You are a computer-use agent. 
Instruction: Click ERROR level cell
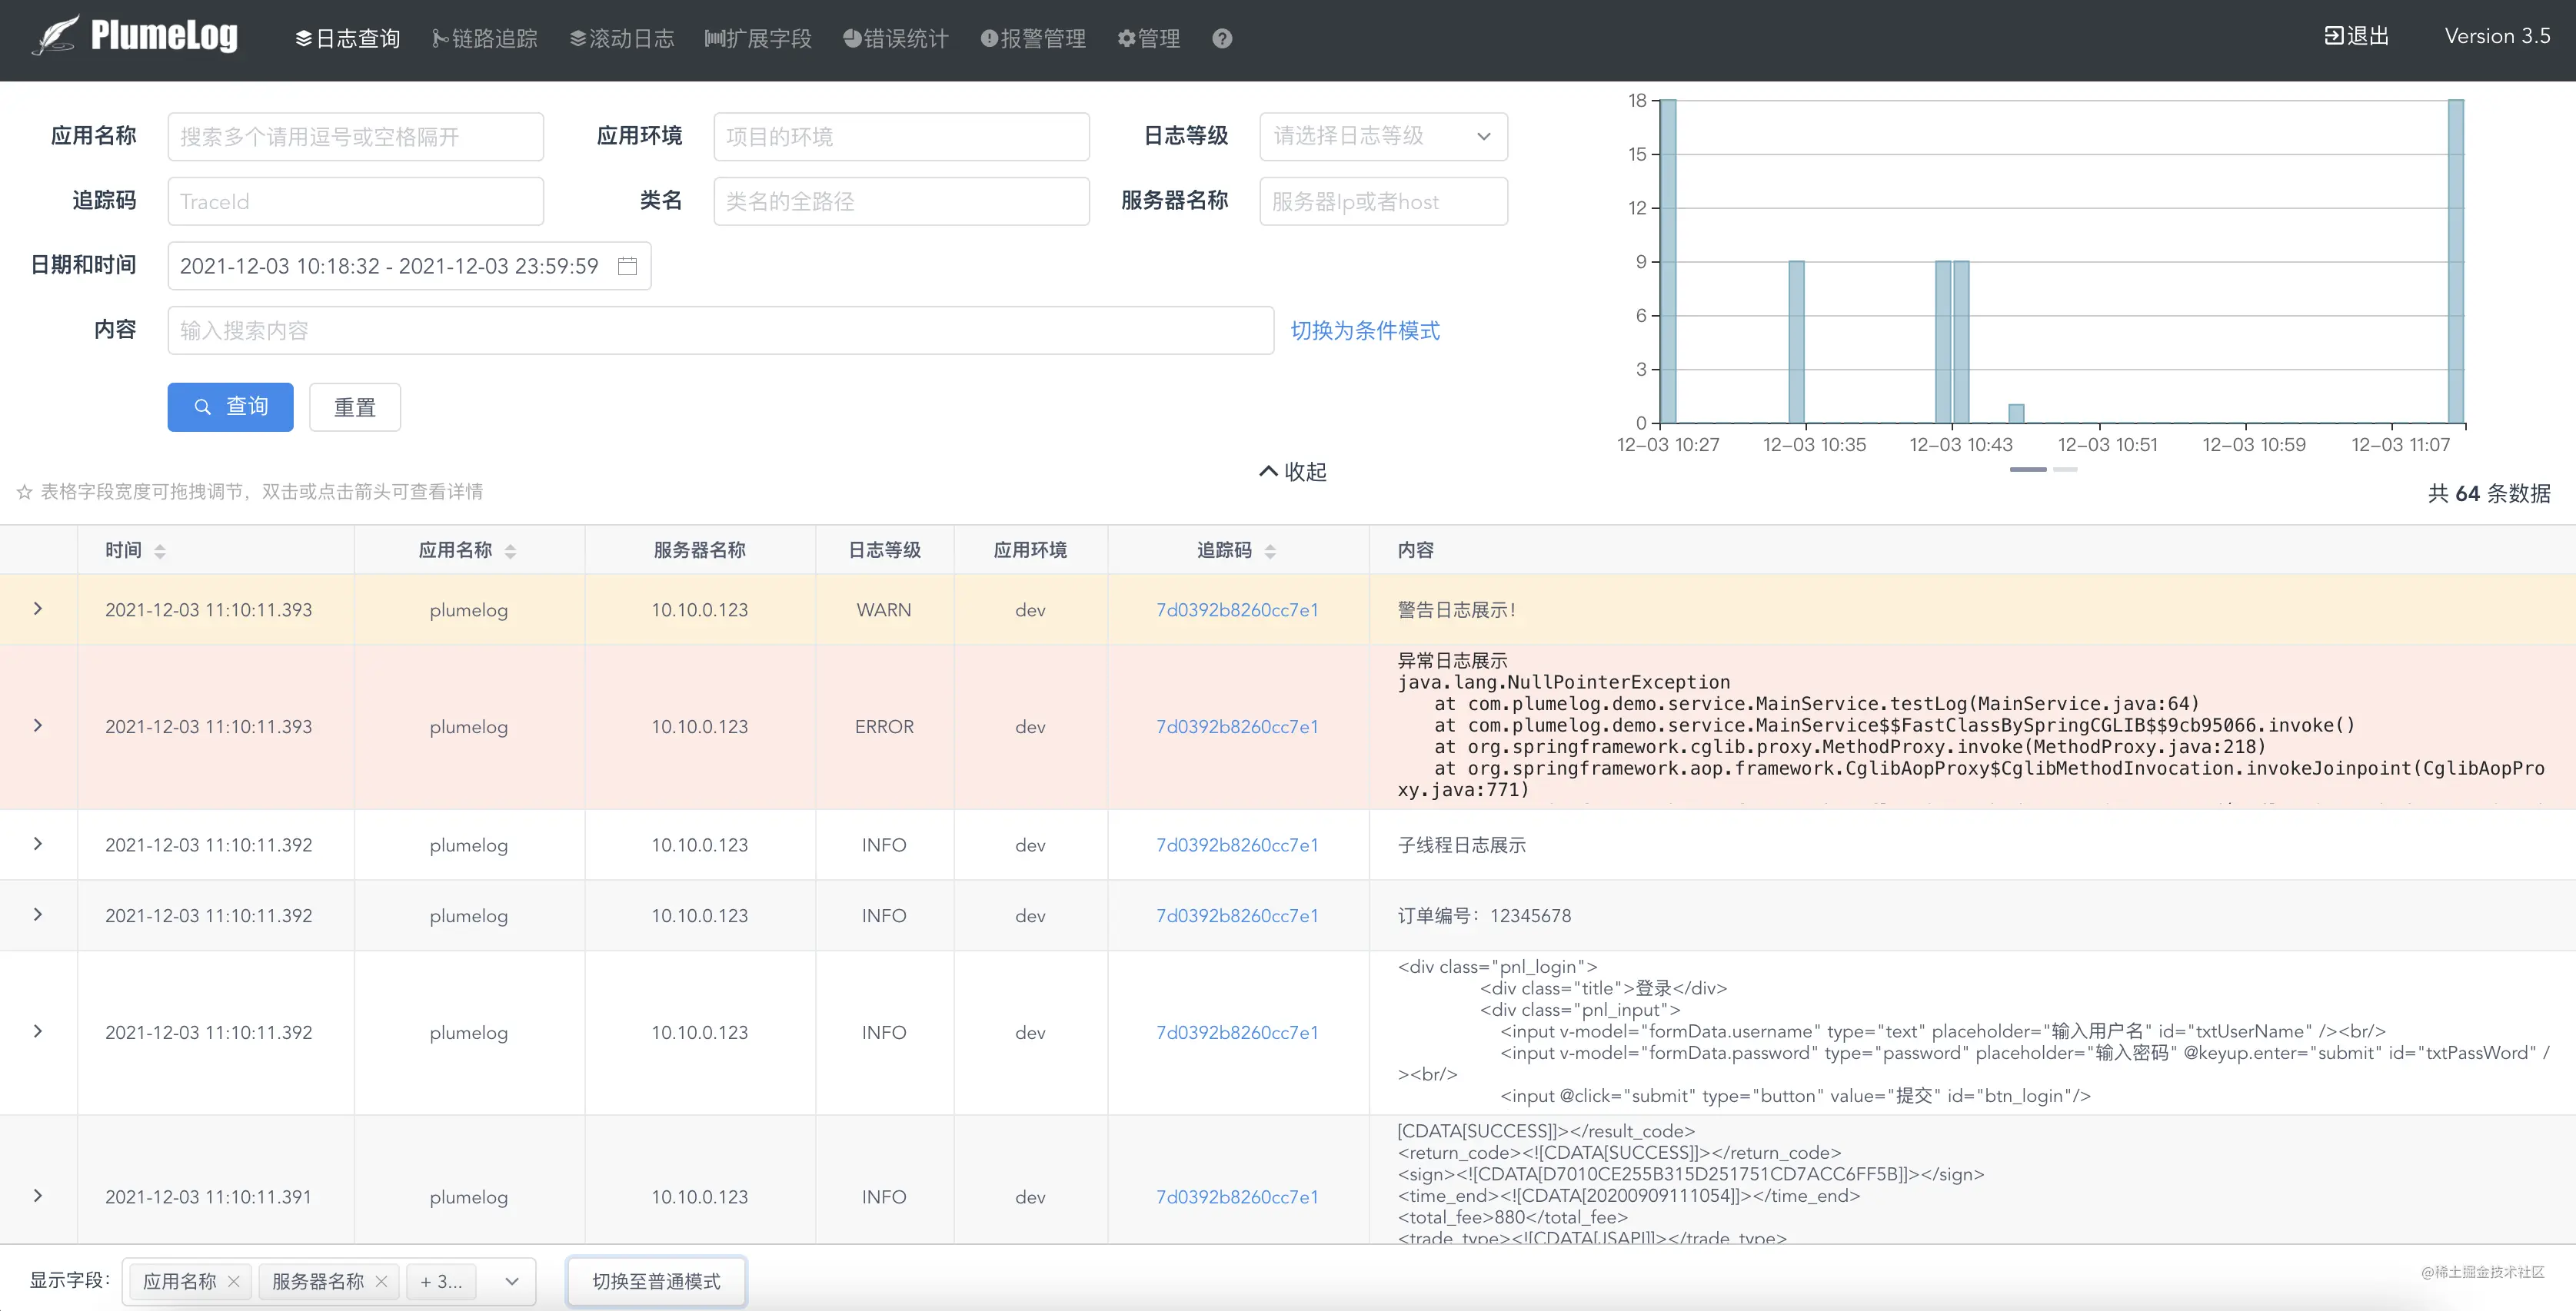click(884, 726)
